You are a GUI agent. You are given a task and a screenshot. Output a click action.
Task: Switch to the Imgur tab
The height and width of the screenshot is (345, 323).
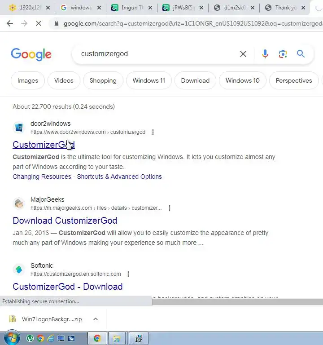pos(129,8)
